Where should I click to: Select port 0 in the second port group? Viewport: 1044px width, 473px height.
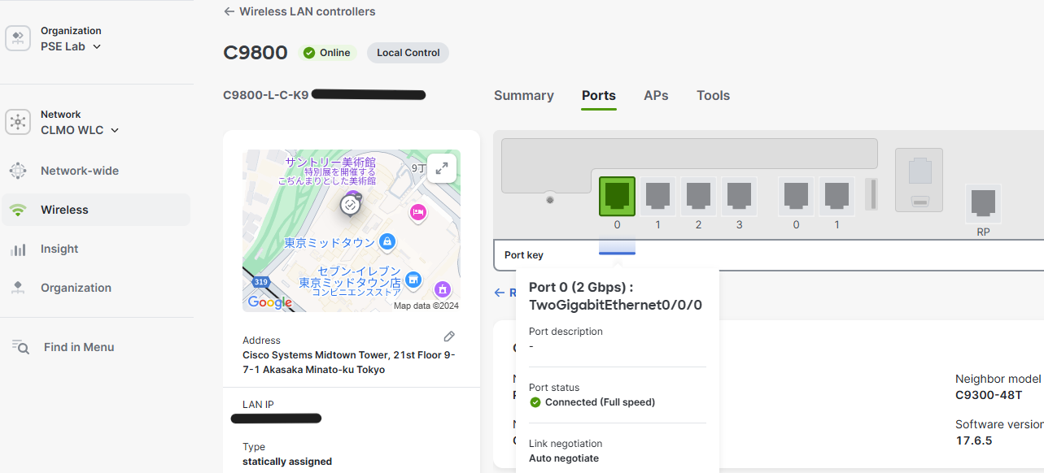[796, 196]
